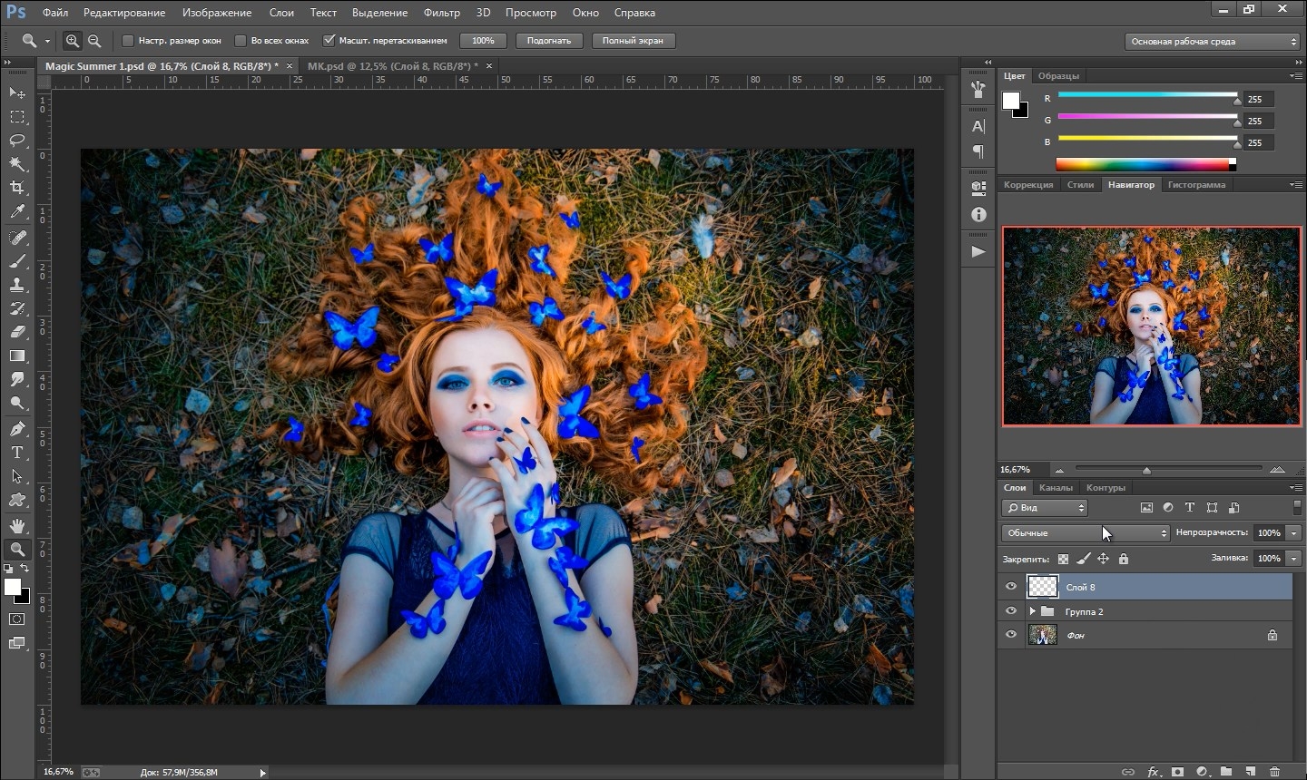Viewport: 1307px width, 780px height.
Task: Select the Move tool
Action: 17,93
